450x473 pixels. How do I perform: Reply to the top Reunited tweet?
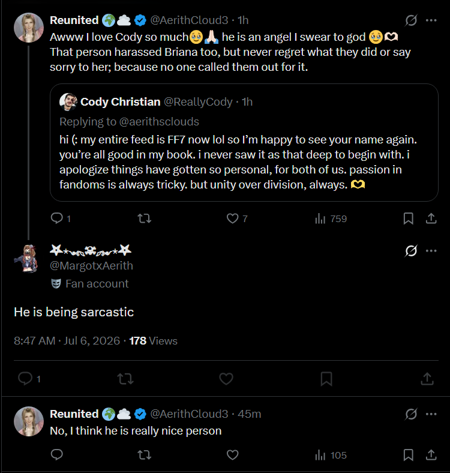click(57, 218)
